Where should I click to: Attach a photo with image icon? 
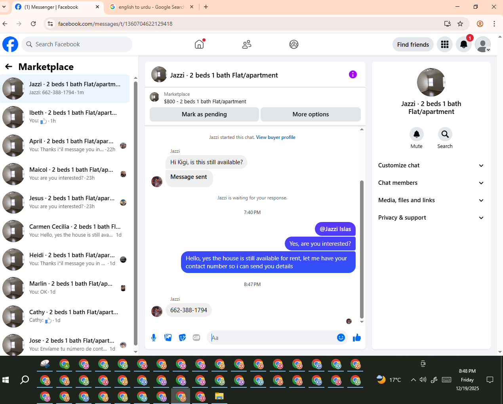coord(168,338)
